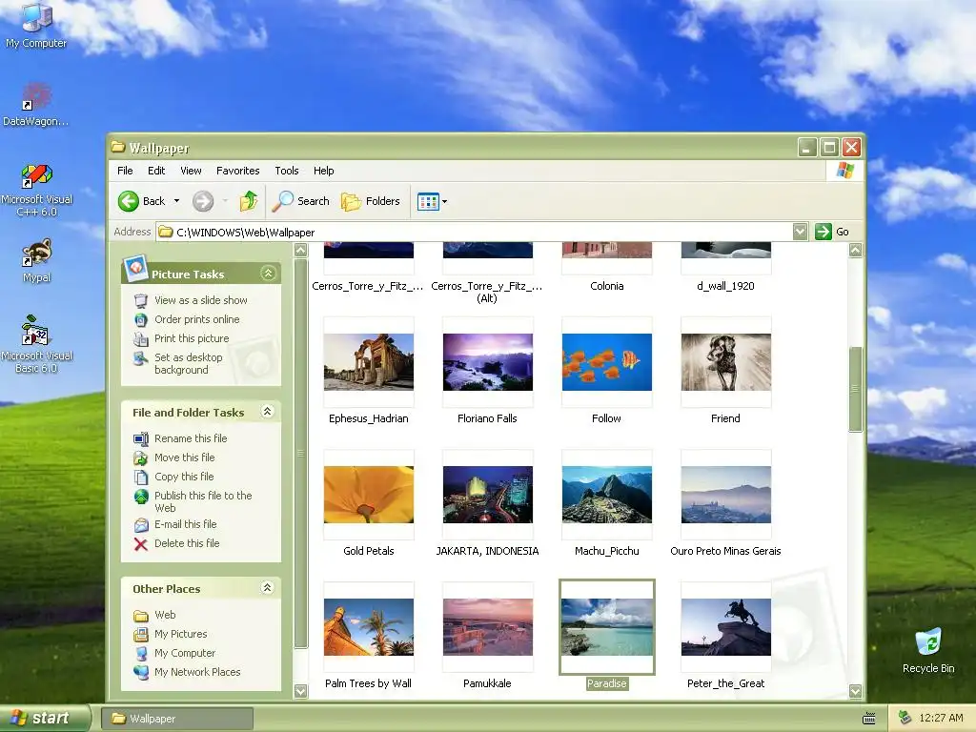Collapse the Other Places panel
The image size is (976, 732).
(268, 587)
